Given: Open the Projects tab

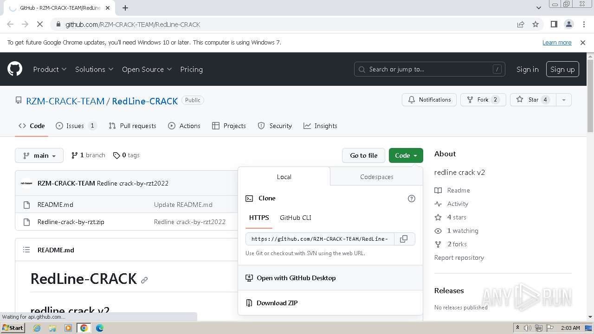Looking at the screenshot, I should (229, 126).
